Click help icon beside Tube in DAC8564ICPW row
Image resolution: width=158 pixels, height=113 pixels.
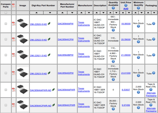[153, 39]
